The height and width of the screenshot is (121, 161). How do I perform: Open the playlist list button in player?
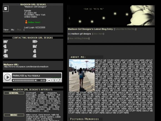click(x=54, y=80)
